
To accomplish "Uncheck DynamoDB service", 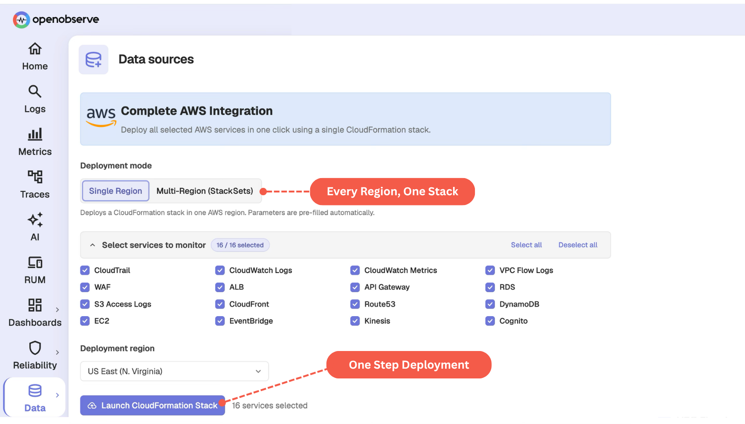I will [490, 304].
